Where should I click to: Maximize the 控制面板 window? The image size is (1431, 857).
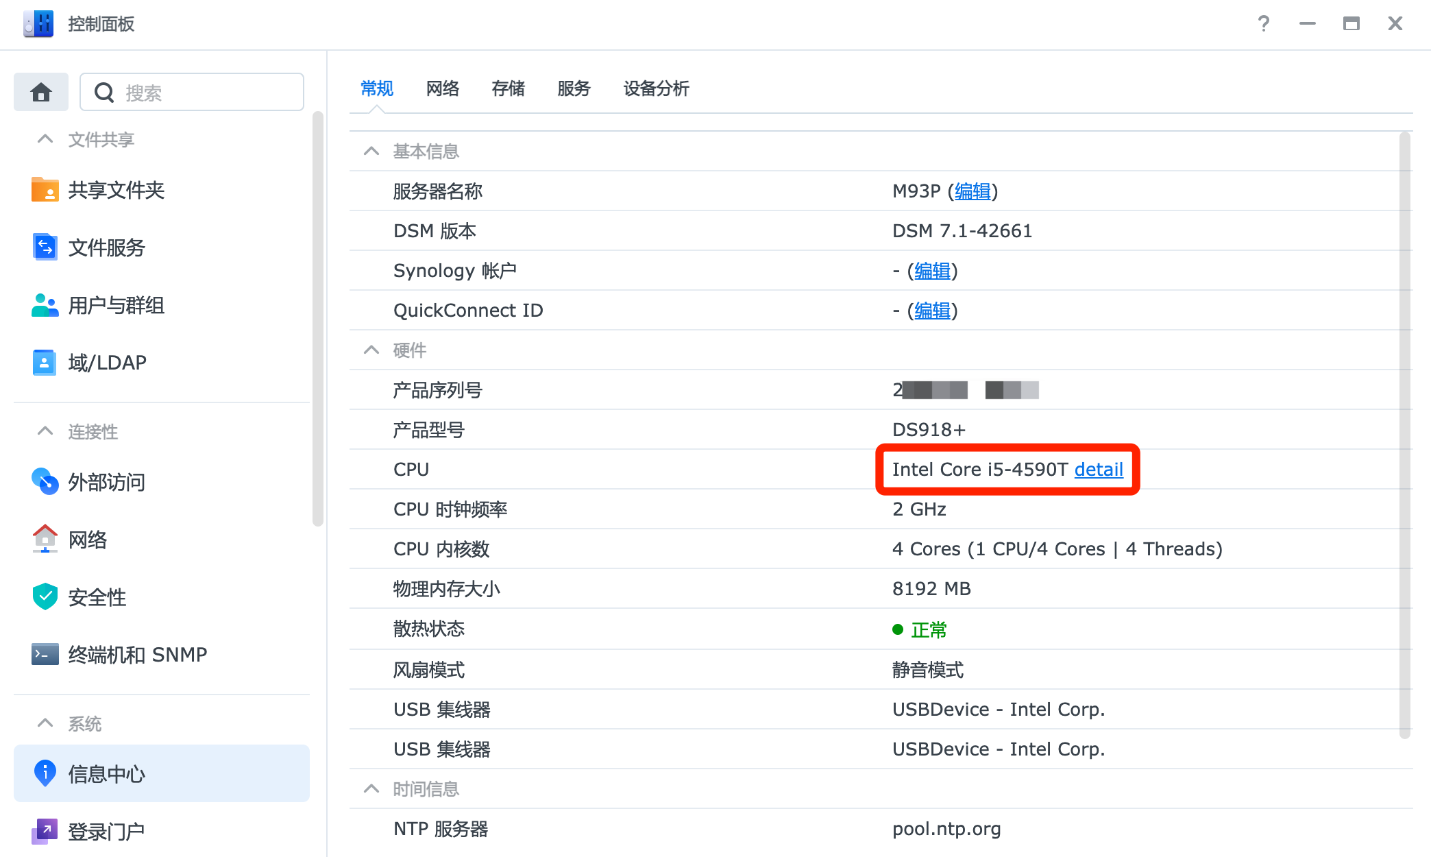click(1351, 23)
